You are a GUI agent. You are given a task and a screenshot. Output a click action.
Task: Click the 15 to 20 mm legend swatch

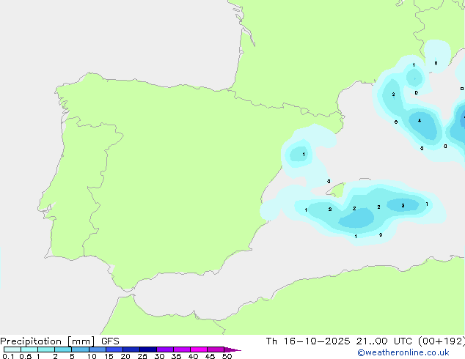click(x=114, y=349)
